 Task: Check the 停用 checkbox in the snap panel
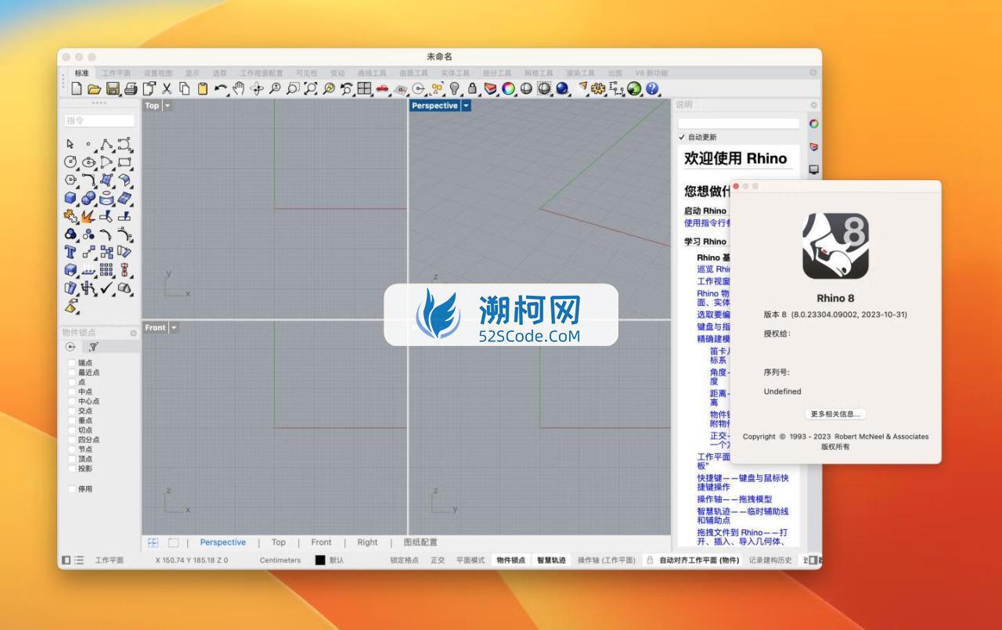tap(72, 489)
